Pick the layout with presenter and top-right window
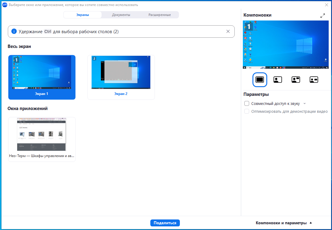The width and height of the screenshot is (332, 230). (x=296, y=80)
